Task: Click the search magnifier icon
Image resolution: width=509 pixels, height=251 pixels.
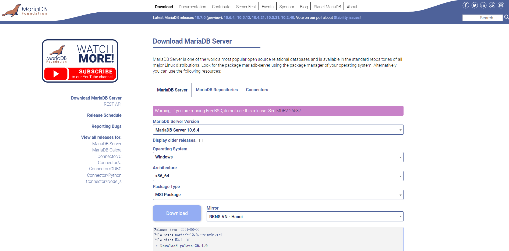Action: [507, 18]
